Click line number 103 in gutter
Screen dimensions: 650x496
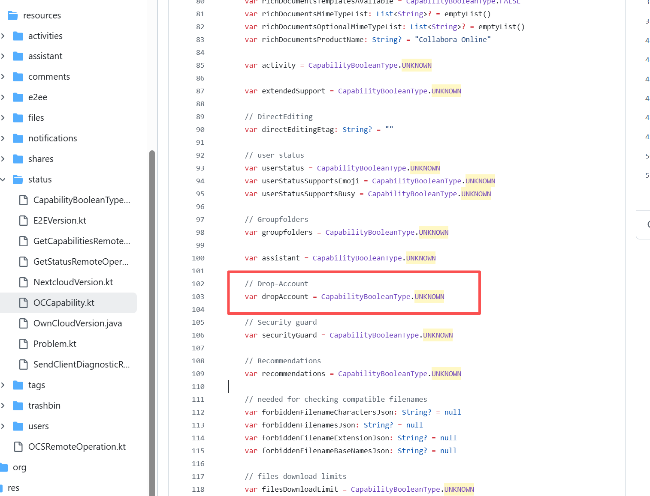click(x=198, y=296)
